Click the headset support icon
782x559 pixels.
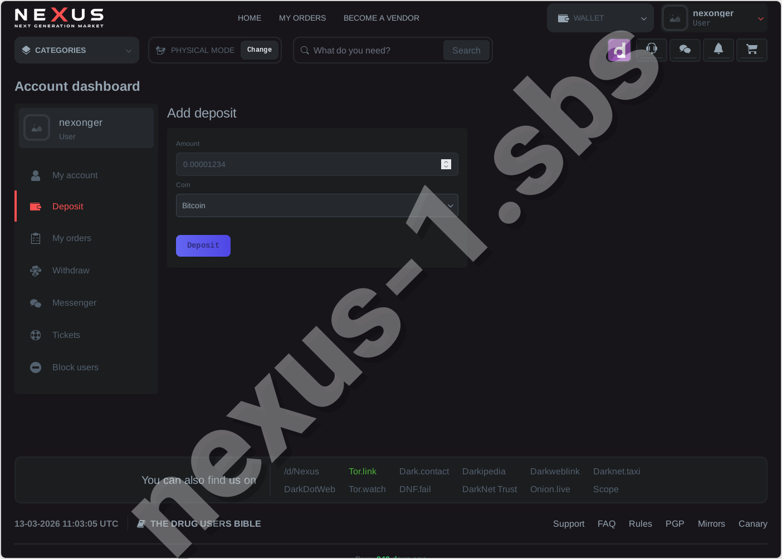(652, 50)
